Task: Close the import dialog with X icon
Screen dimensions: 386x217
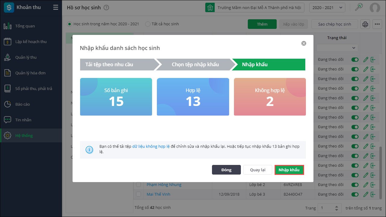Action: 304,43
